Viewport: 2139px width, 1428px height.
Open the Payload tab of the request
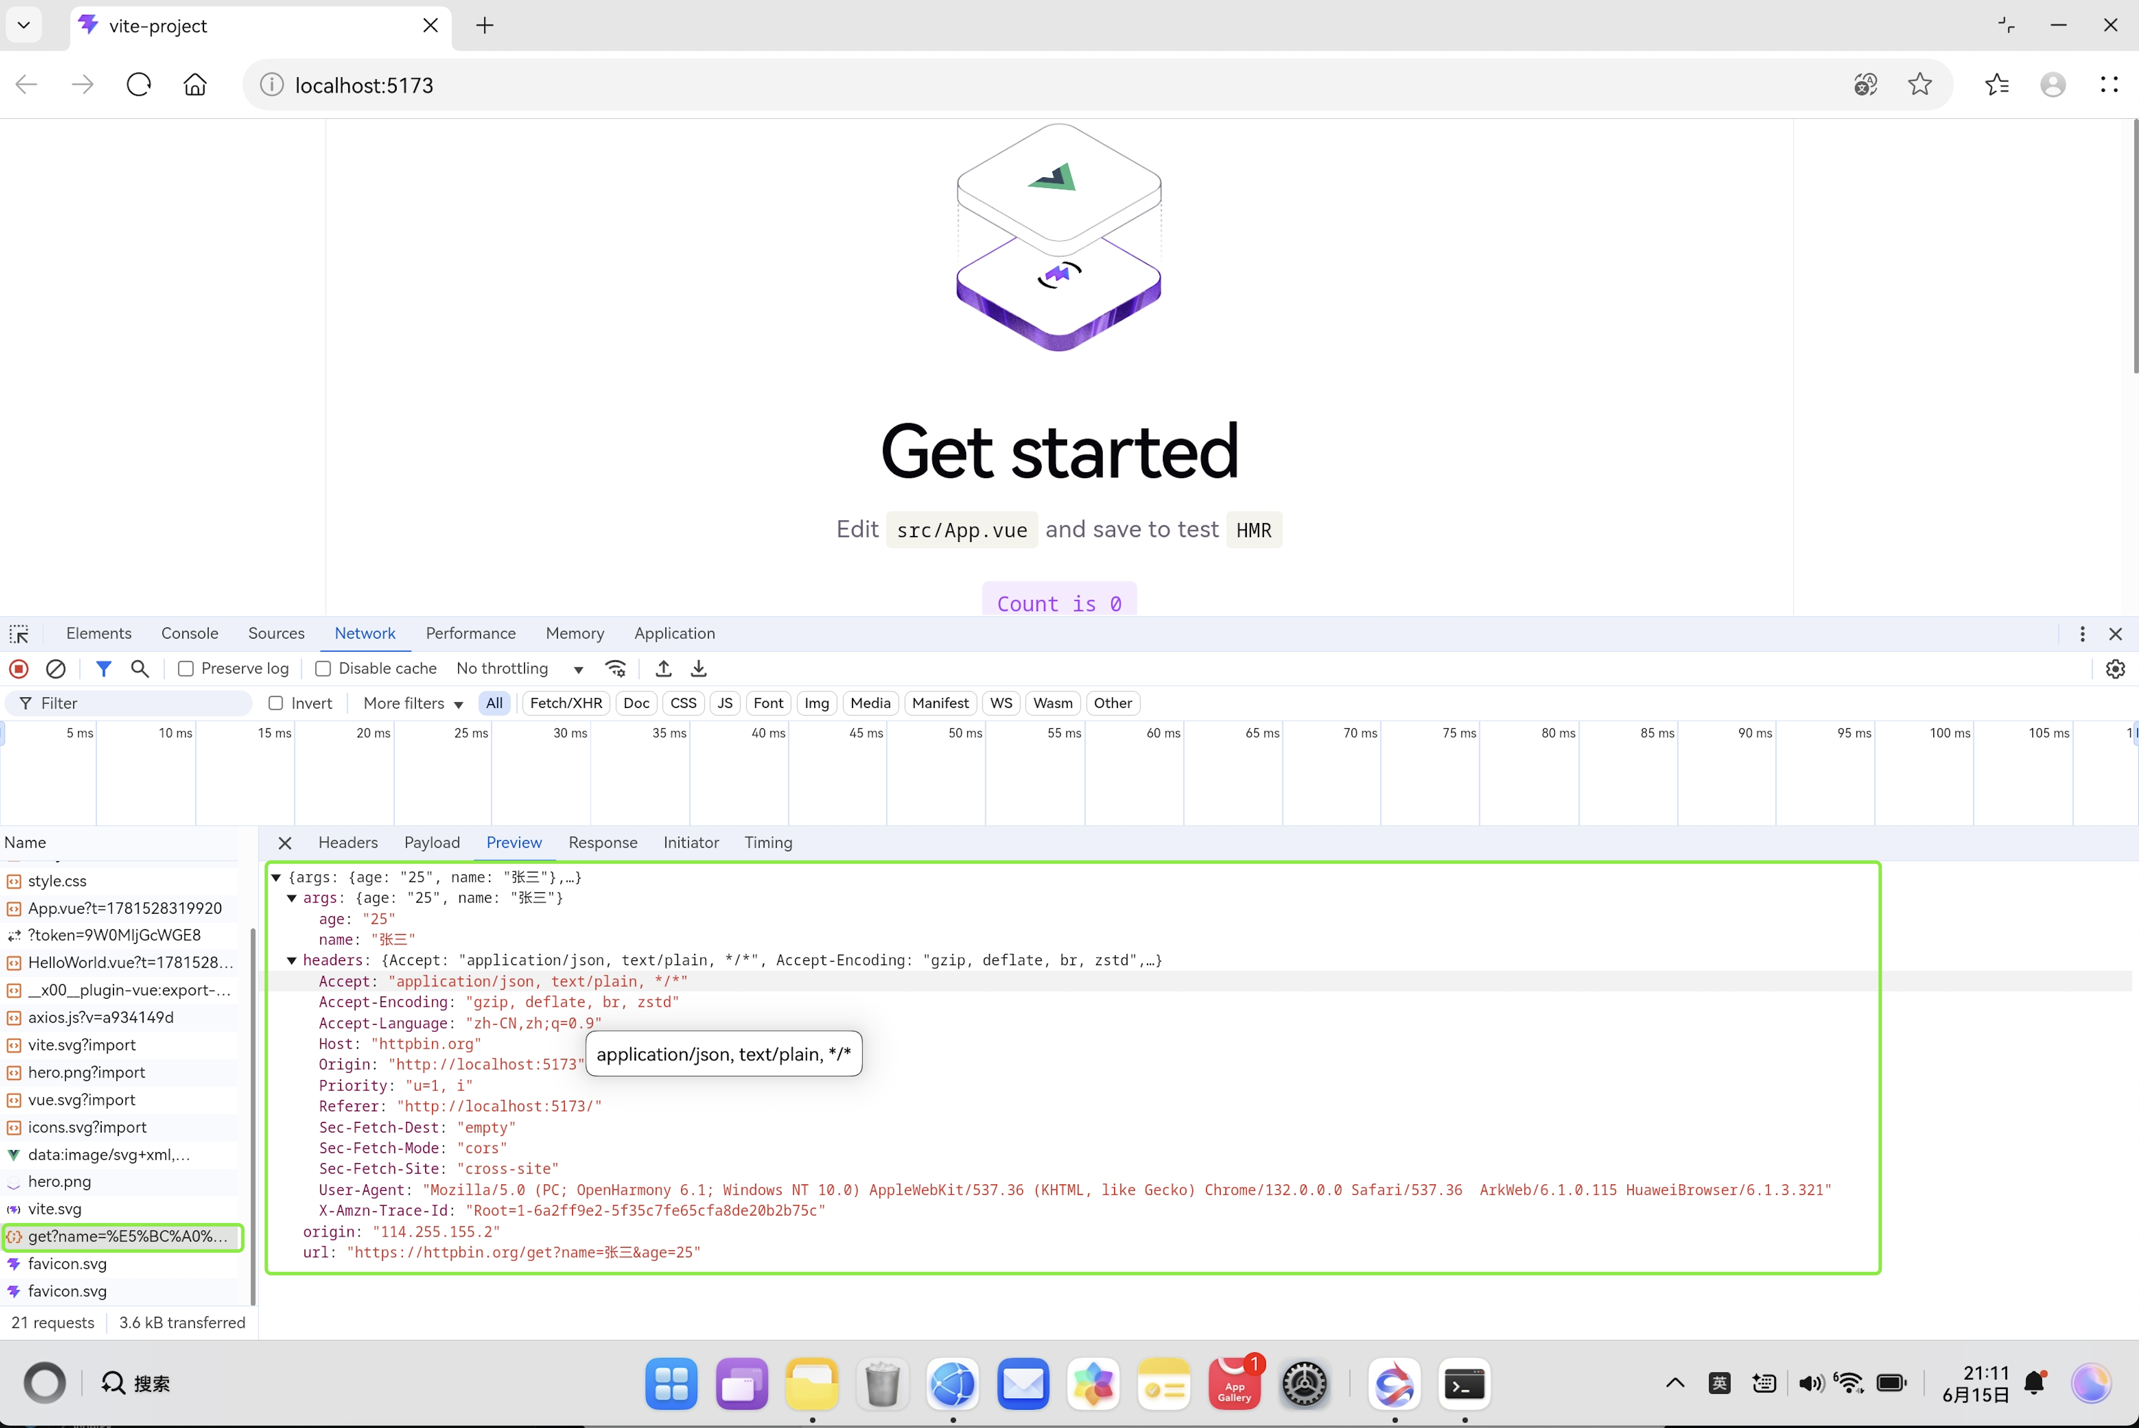[x=432, y=843]
